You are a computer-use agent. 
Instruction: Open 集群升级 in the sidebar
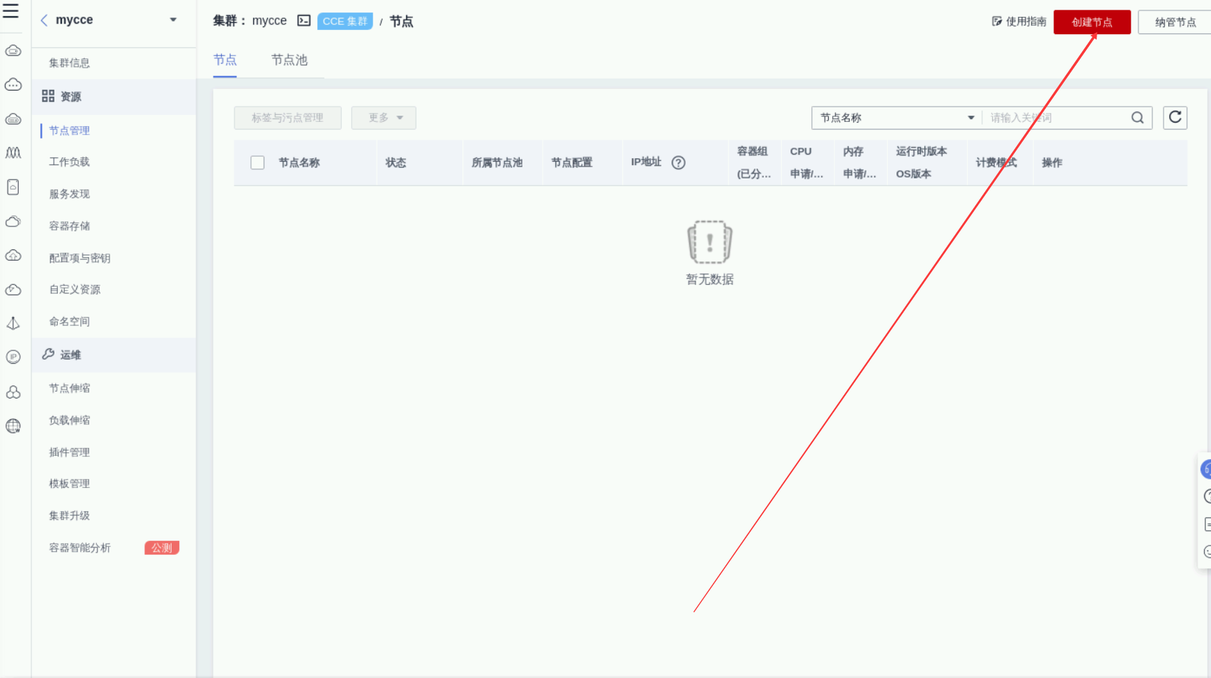(70, 516)
